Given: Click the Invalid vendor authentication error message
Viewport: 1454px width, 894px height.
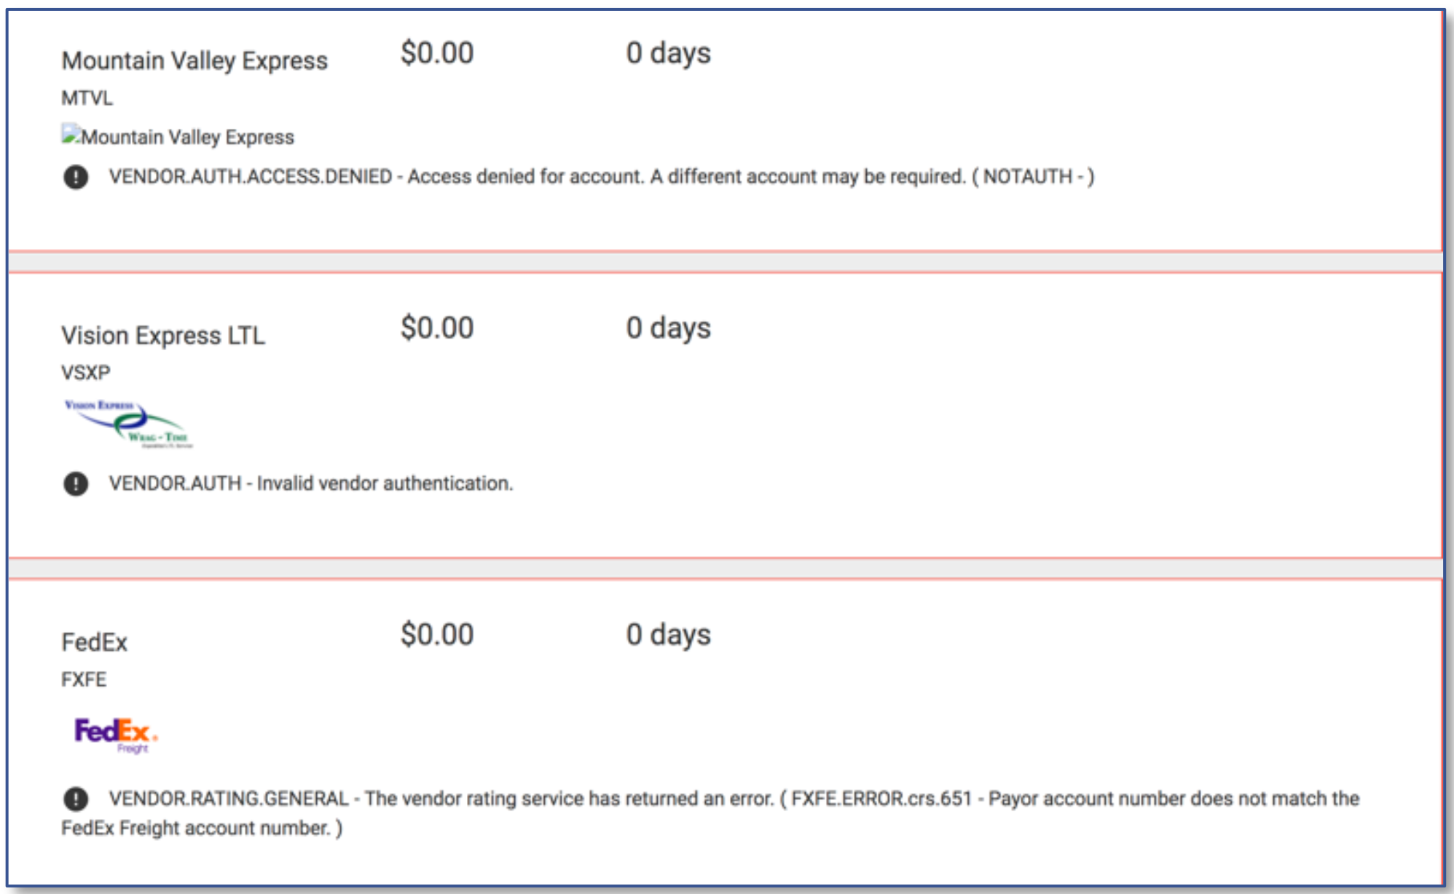Looking at the screenshot, I should [311, 483].
